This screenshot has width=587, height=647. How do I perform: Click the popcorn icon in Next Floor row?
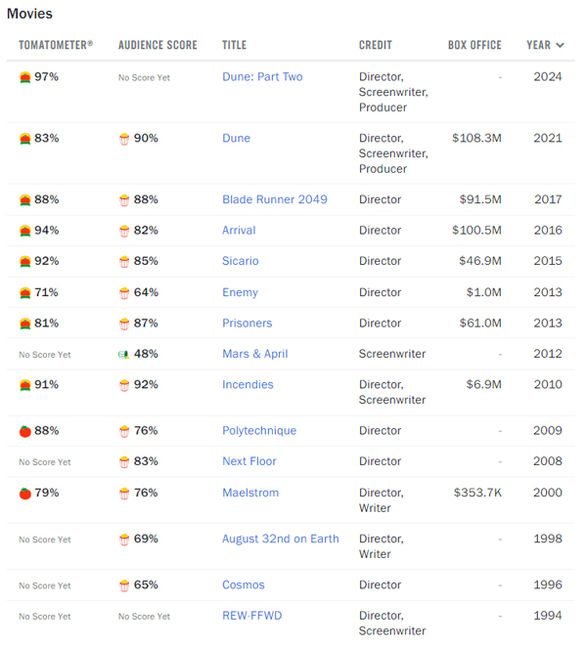(124, 462)
